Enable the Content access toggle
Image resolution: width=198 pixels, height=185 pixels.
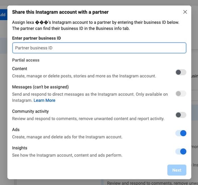[181, 72]
